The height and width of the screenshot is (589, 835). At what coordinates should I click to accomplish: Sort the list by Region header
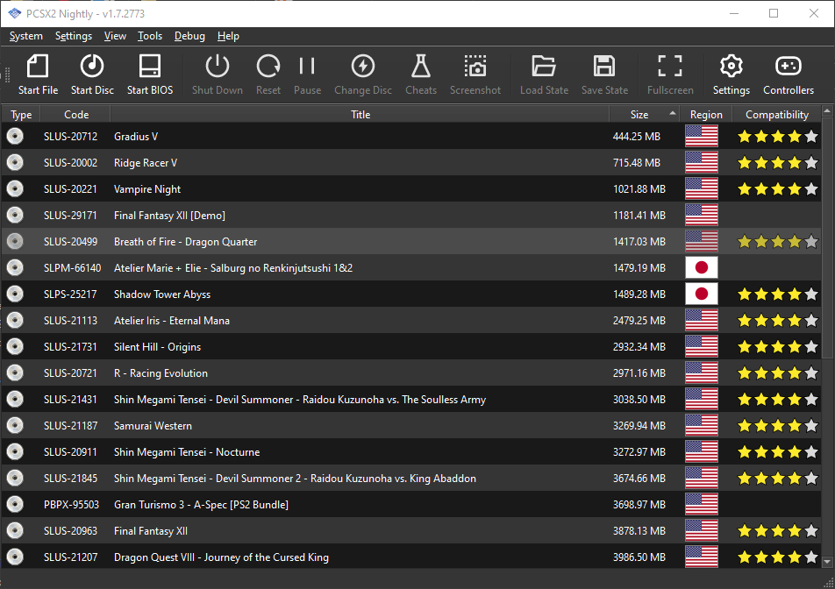pyautogui.click(x=705, y=114)
